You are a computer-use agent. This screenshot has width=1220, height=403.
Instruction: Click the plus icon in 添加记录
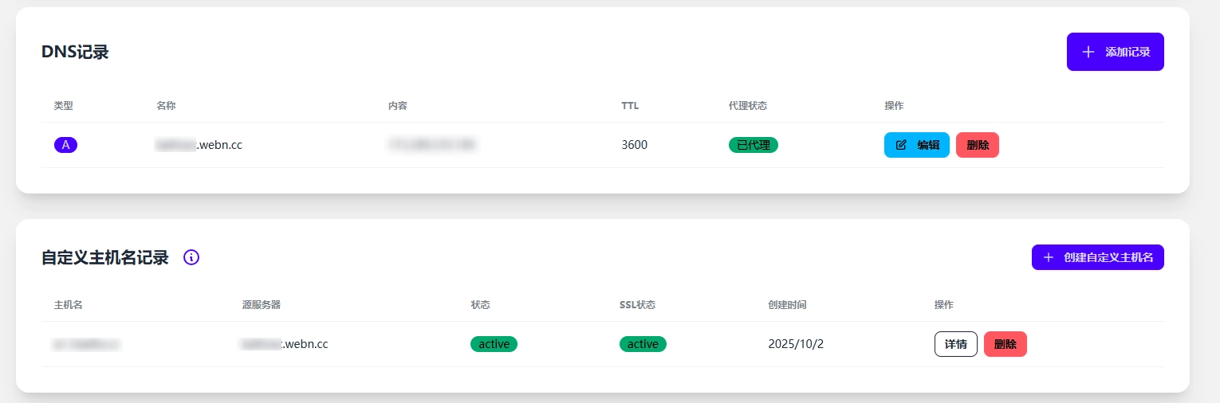click(1088, 52)
